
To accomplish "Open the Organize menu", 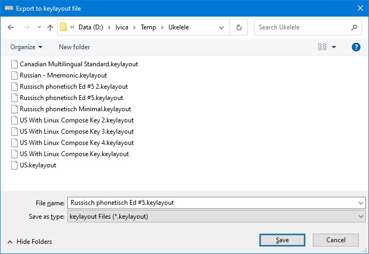I will (26, 47).
